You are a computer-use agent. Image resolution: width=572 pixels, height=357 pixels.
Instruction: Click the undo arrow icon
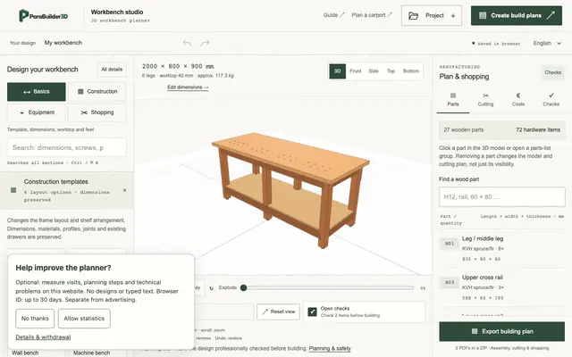pos(187,43)
